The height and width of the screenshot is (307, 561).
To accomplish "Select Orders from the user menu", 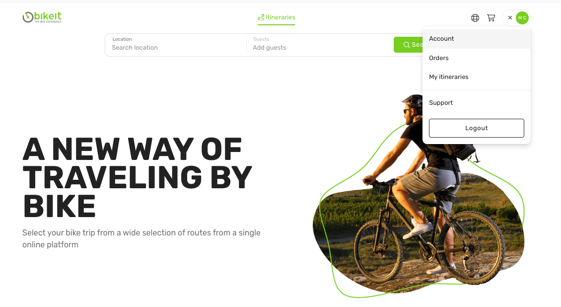I will [476, 58].
